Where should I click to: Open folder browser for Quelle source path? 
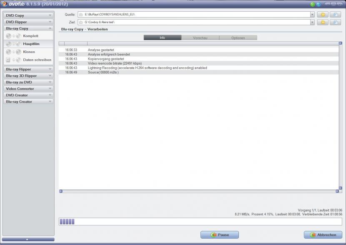[323, 15]
